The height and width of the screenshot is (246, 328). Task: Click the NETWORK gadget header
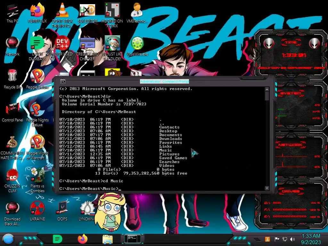[291, 145]
